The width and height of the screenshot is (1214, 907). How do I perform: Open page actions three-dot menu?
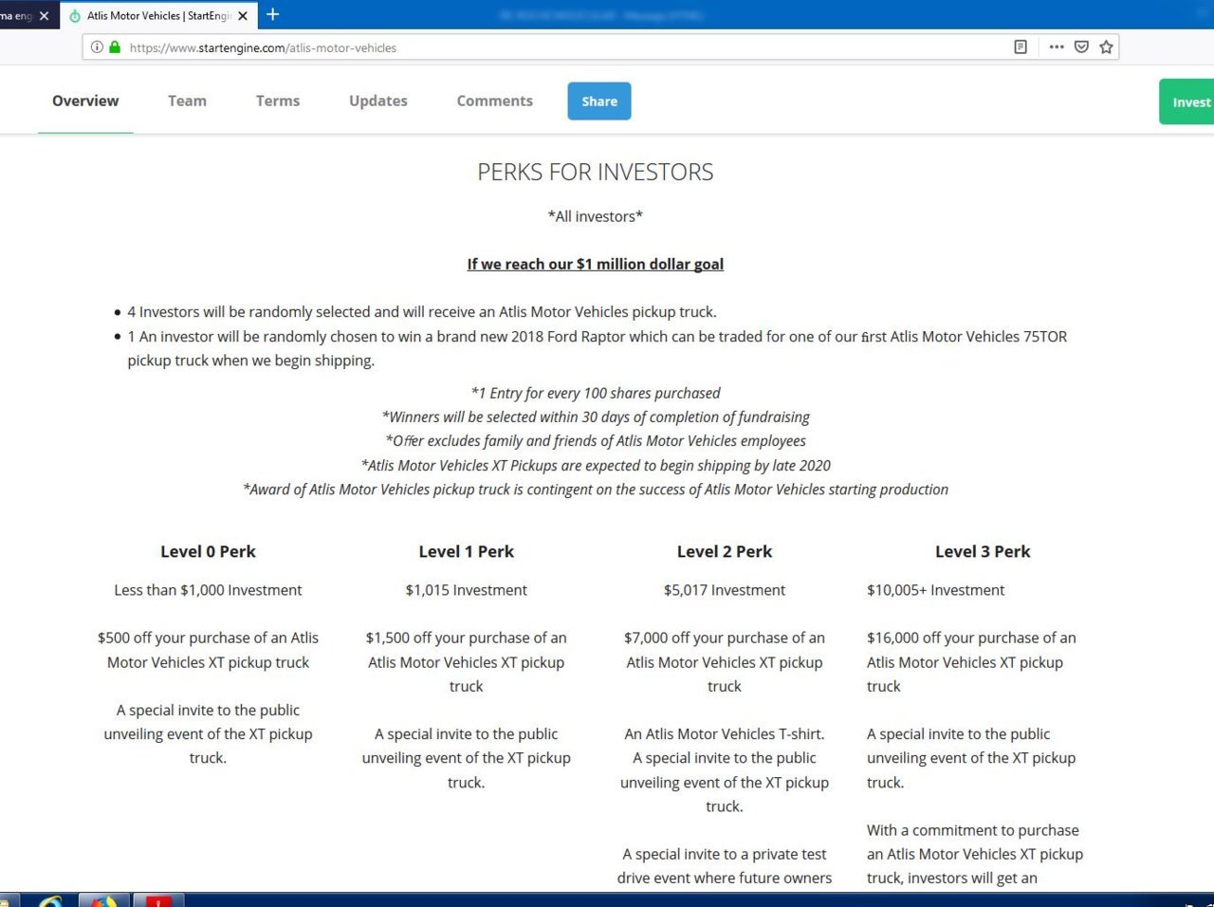[x=1057, y=46]
